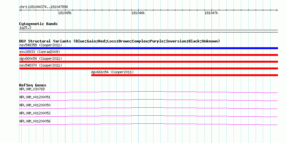
Task: Open the NPL|NM_001200052 transcript label
Action: [35, 113]
